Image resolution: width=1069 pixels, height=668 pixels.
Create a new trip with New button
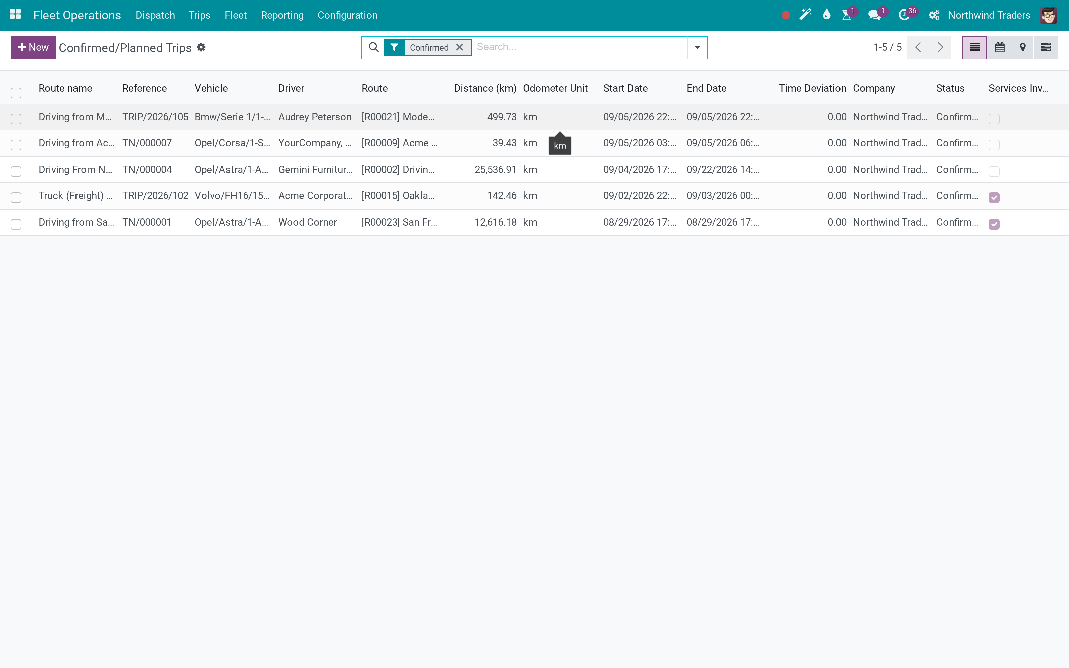point(33,47)
